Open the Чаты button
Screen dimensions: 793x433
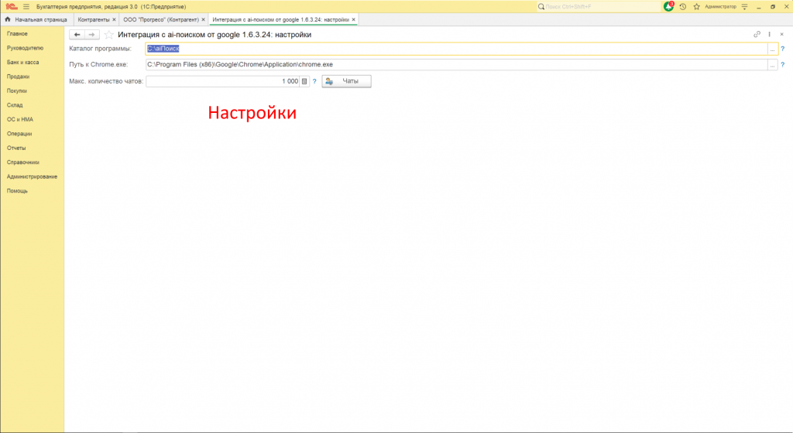(346, 81)
